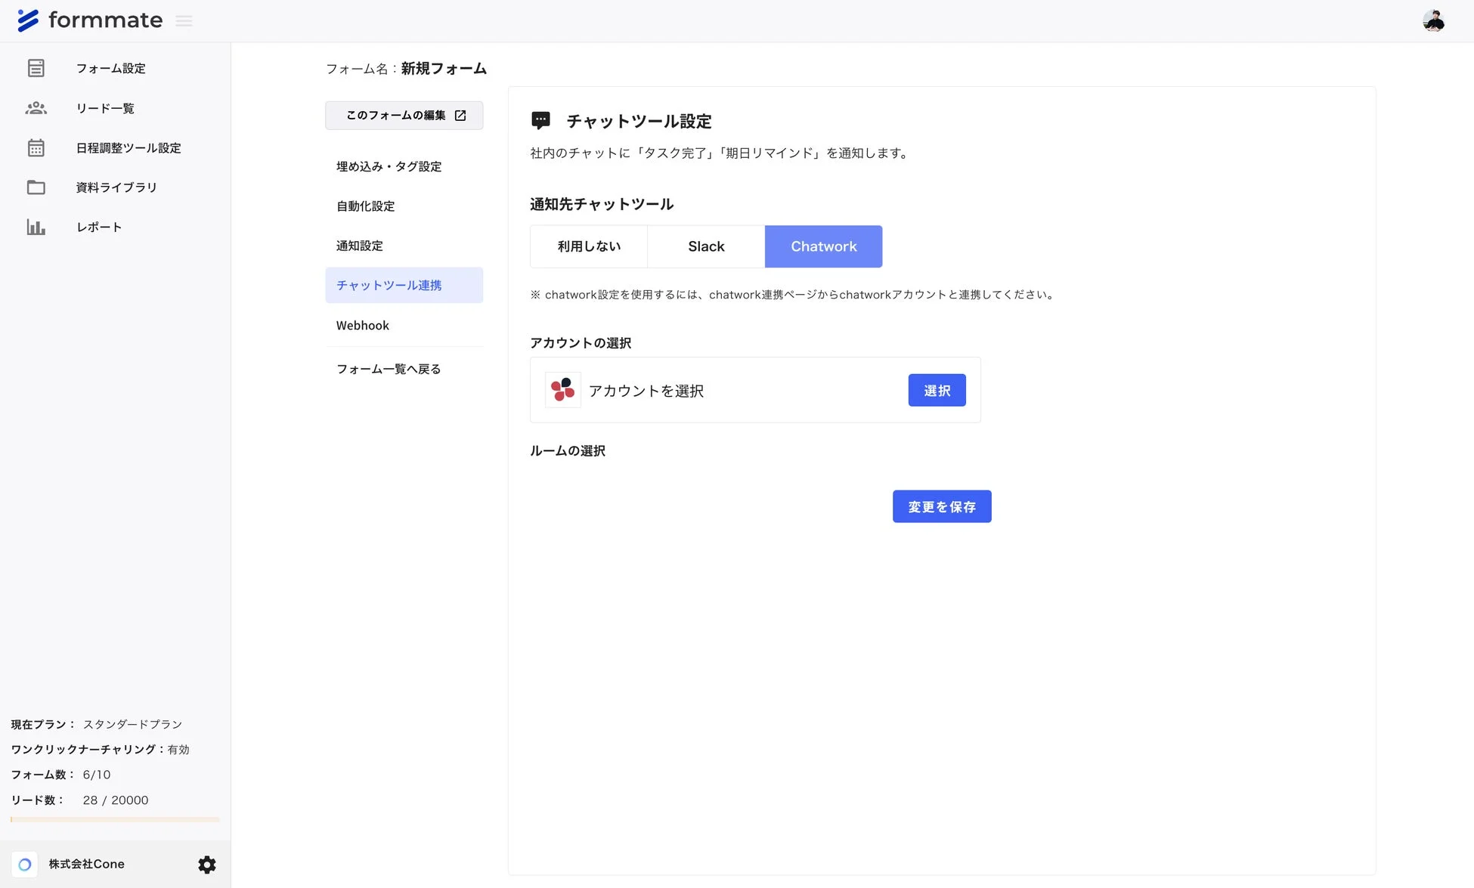This screenshot has height=888, width=1474.
Task: Click the calendar icon for 日程調整ツール設定
Action: 36,148
